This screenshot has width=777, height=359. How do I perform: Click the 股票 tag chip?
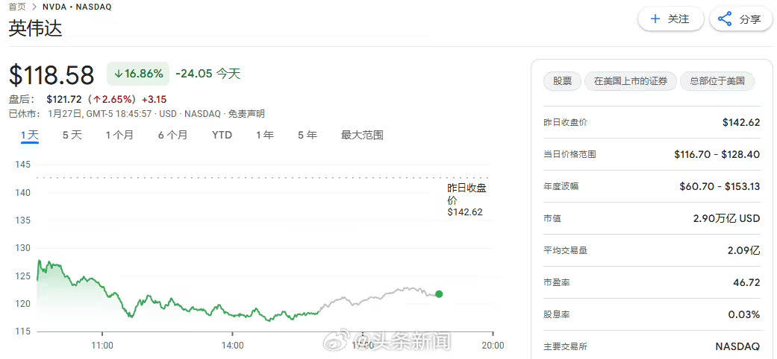click(x=563, y=81)
